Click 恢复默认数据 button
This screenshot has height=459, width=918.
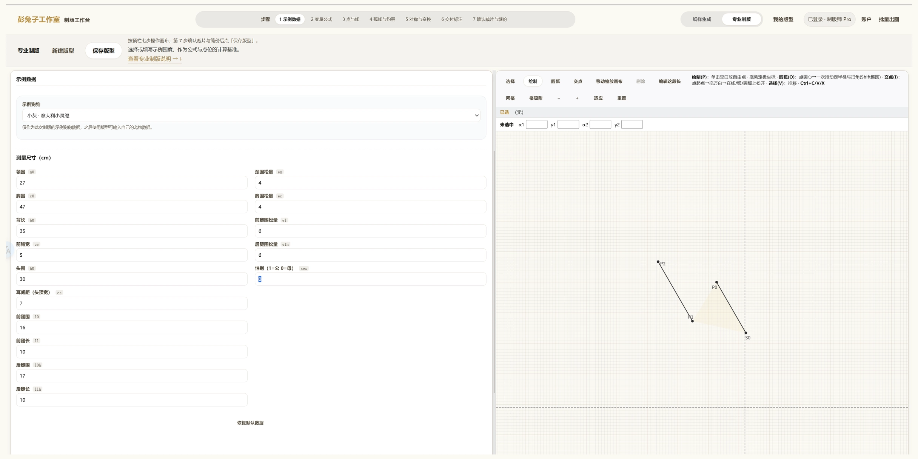250,423
